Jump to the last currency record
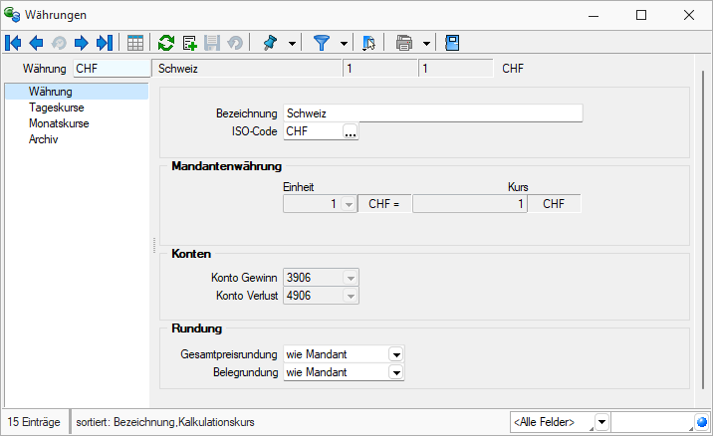The width and height of the screenshot is (713, 436). click(104, 43)
